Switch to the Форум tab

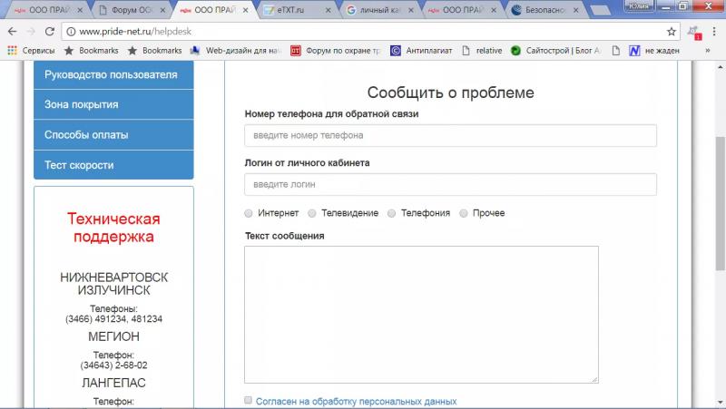coord(130,10)
